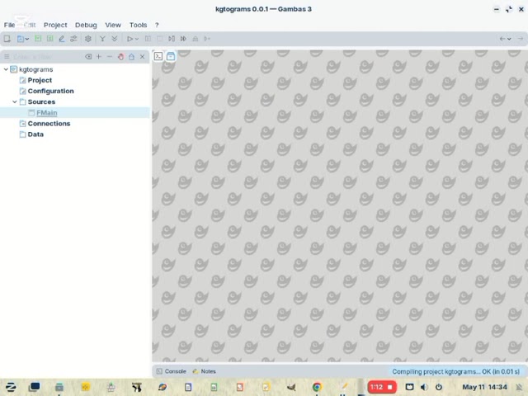This screenshot has width=528, height=396.
Task: Toggle the blue box panel button in workspace
Action: click(x=171, y=56)
